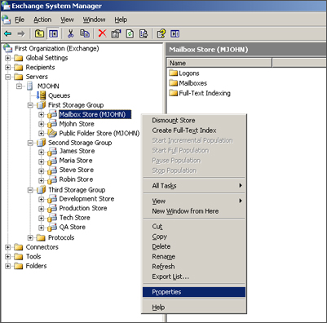Open the View menu in menu bar
Screen dimensions: 327x323
[x=67, y=20]
